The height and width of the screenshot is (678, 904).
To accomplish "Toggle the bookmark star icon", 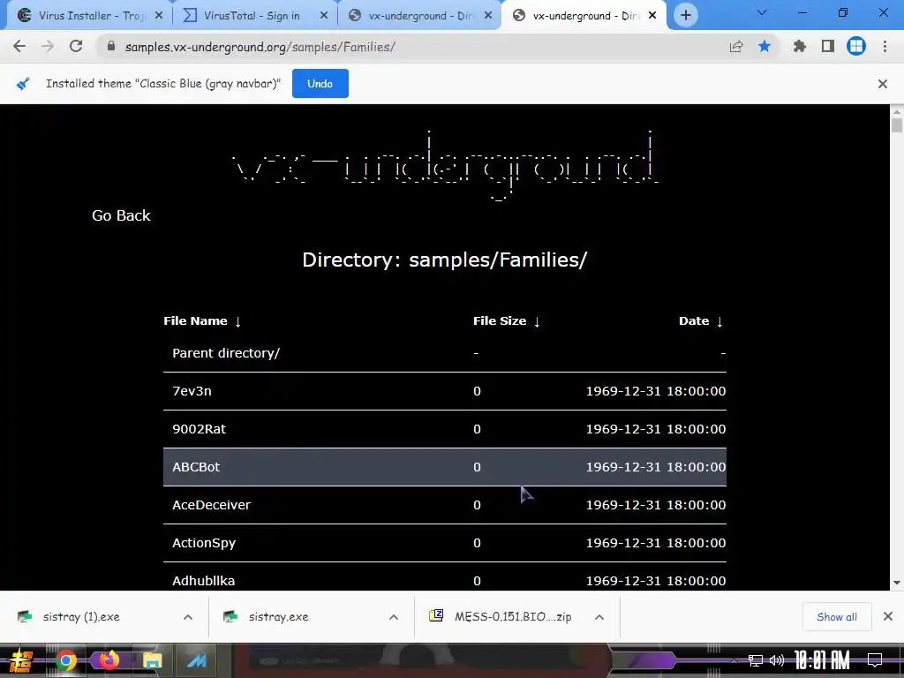I will click(765, 47).
